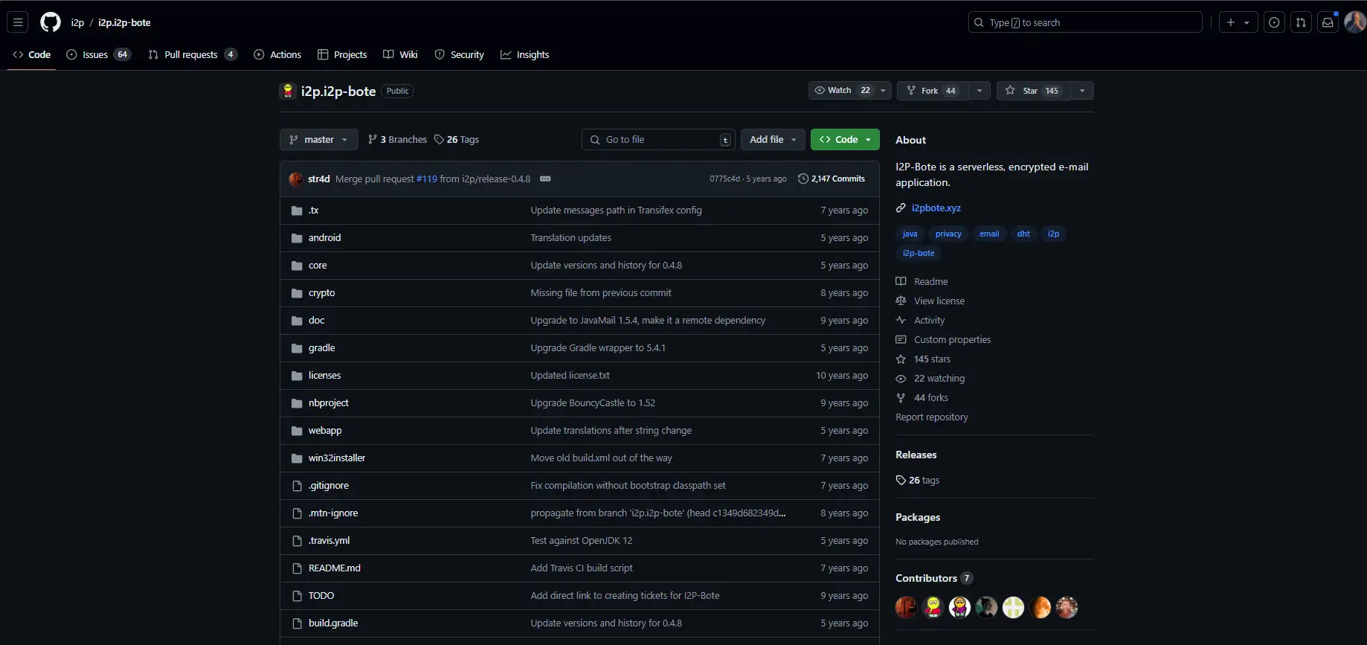Click the file icon beside README.md
The height and width of the screenshot is (645, 1367).
point(297,568)
